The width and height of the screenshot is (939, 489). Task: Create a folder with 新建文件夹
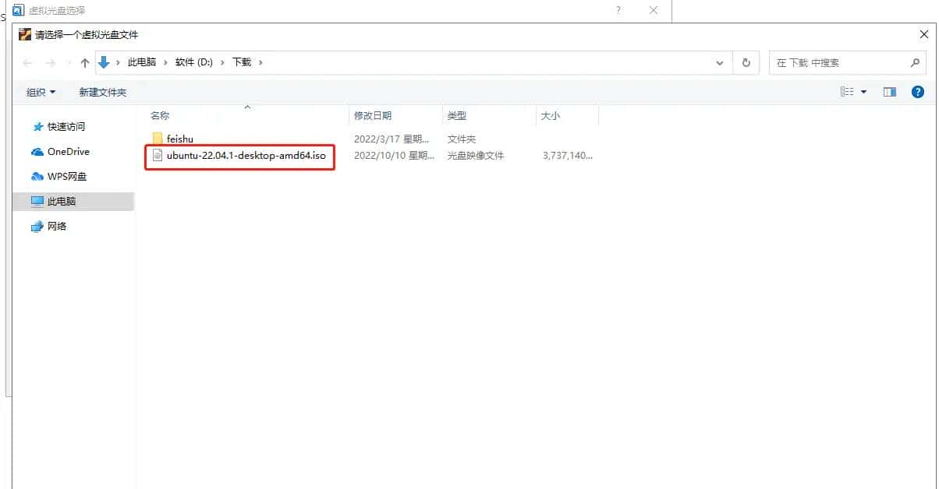[x=102, y=91]
